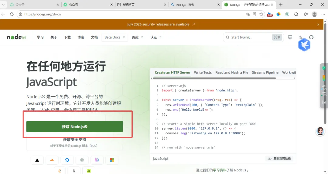Open the tab search dropdown arrow
328x174 pixels.
(x=3, y=5)
